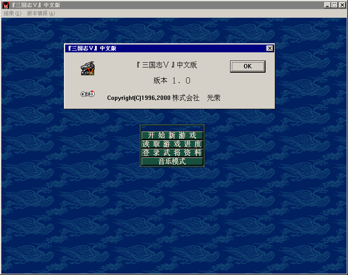This screenshot has height=275, width=348.
Task: Click the title bar V95 app icon
Action: tap(6, 5)
